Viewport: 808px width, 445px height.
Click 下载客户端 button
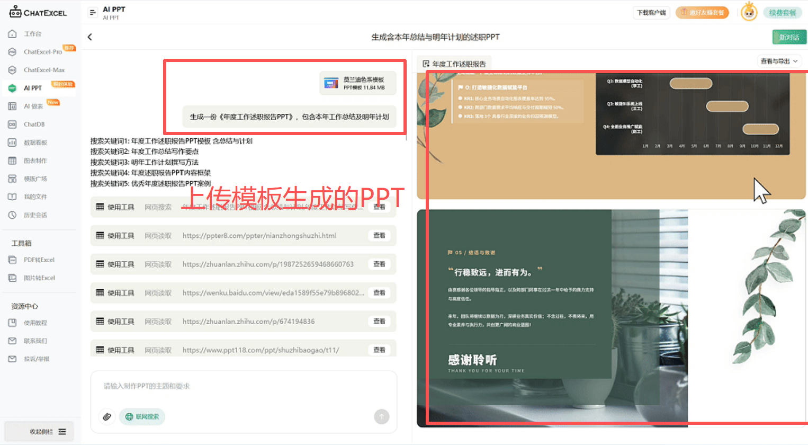(x=651, y=13)
